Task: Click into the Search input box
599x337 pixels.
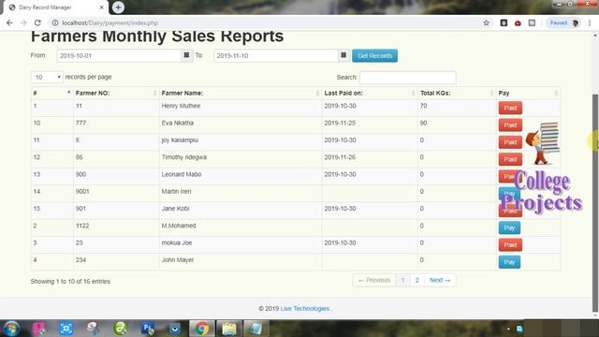Action: [408, 77]
